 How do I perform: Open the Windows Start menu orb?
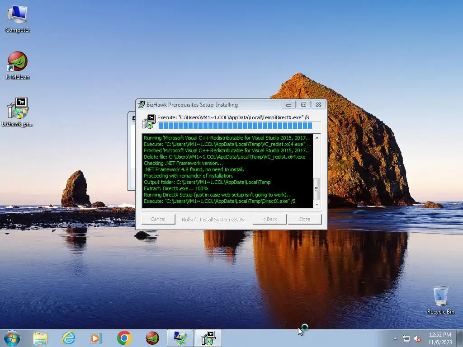[x=12, y=338]
